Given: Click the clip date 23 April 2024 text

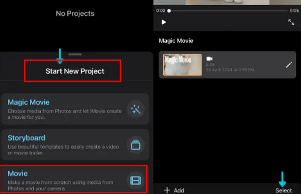Looking at the screenshot, I should [230, 70].
